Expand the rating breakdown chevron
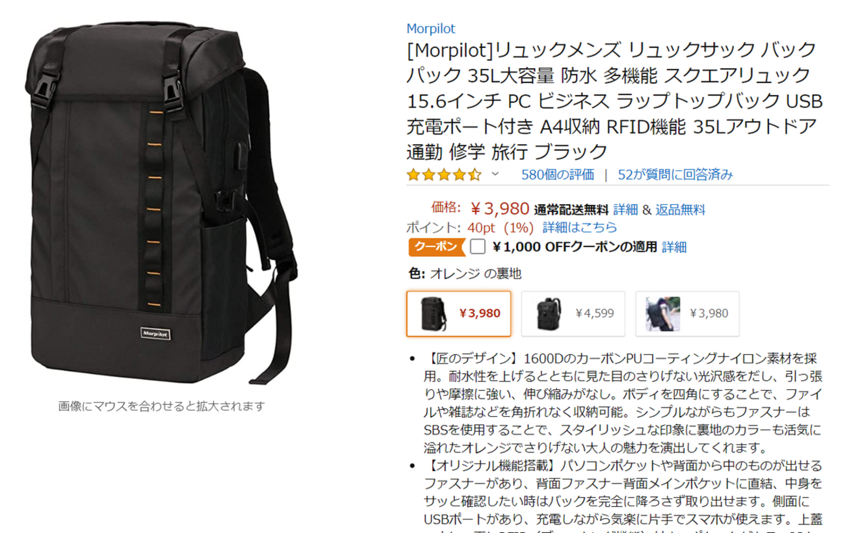This screenshot has height=533, width=845. point(495,174)
